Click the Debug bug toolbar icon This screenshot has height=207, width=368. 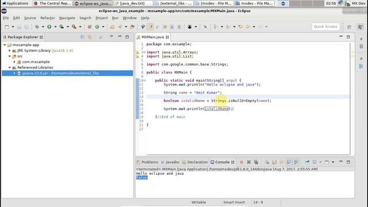pyautogui.click(x=37, y=27)
